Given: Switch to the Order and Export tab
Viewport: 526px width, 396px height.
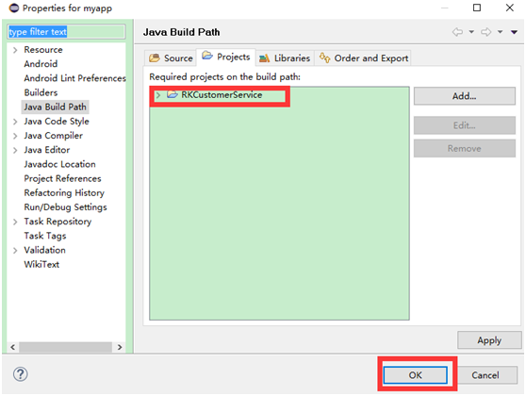Looking at the screenshot, I should [x=364, y=58].
